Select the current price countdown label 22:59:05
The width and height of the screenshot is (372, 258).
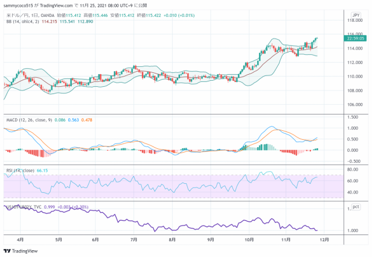(x=354, y=38)
